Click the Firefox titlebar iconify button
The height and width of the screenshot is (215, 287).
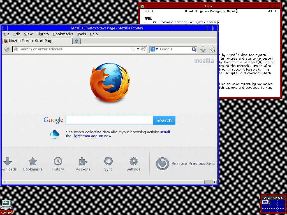pos(209,28)
